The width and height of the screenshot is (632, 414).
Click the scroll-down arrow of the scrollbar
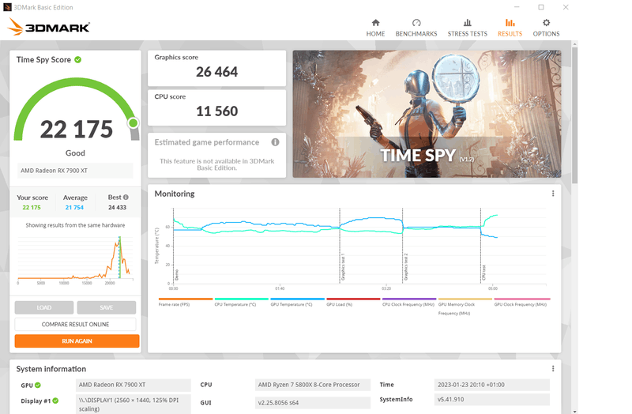pos(574,411)
